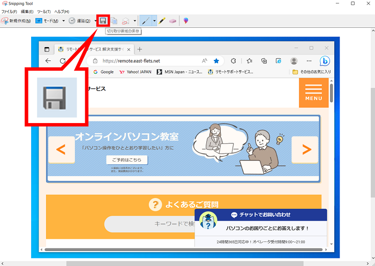Click the Bing chat icon
The height and width of the screenshot is (266, 375).
(x=325, y=61)
